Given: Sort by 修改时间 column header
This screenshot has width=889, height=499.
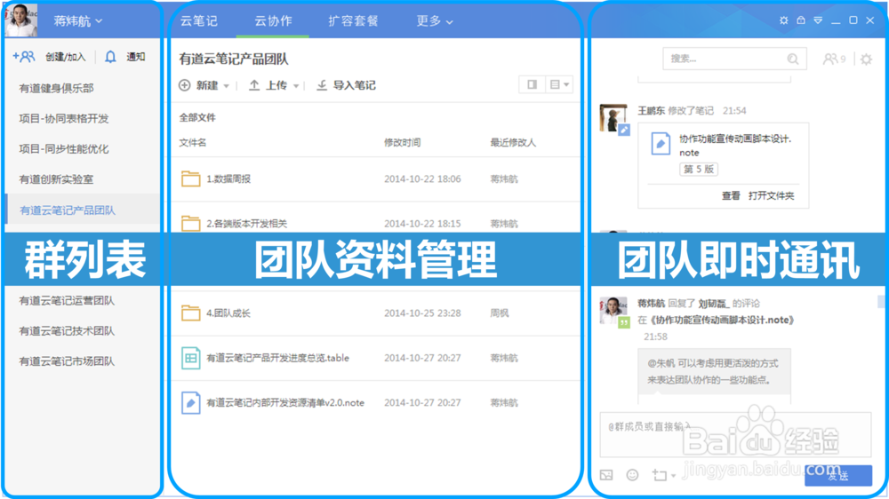Looking at the screenshot, I should (x=402, y=143).
